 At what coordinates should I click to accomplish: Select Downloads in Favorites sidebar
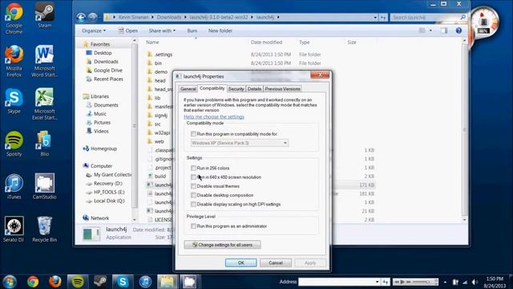point(106,62)
